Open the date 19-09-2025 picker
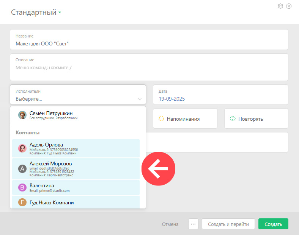This screenshot has height=235, width=299. [x=172, y=99]
